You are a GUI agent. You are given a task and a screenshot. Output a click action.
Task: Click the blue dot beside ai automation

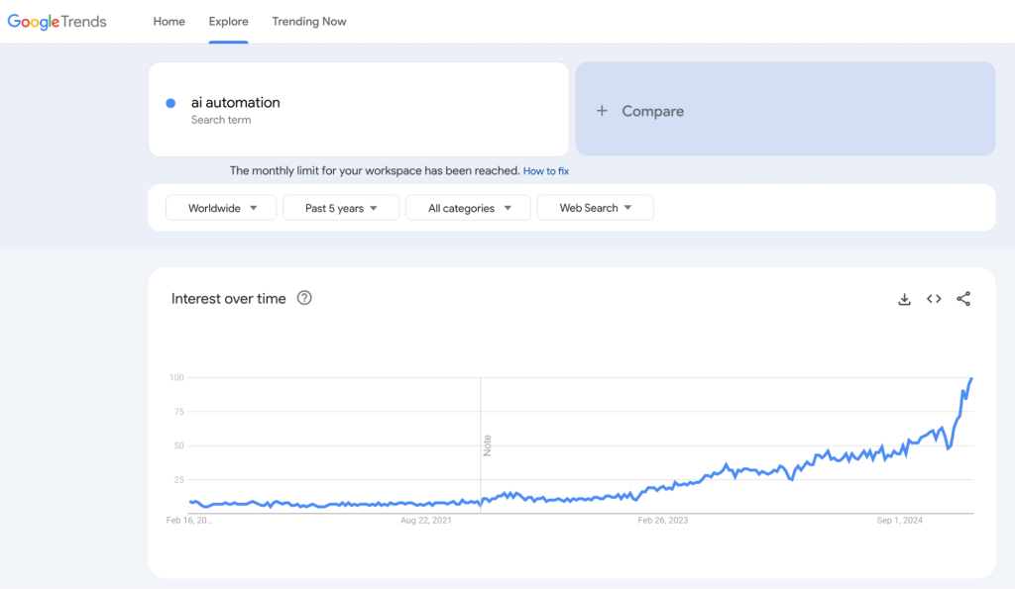coord(170,102)
